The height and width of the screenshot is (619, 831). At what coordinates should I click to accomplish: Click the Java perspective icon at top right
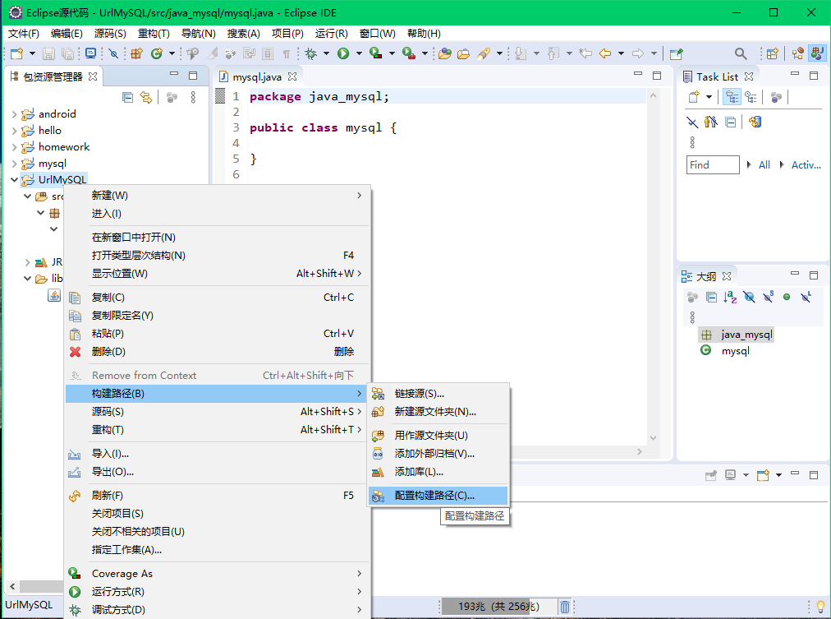pyautogui.click(x=815, y=53)
